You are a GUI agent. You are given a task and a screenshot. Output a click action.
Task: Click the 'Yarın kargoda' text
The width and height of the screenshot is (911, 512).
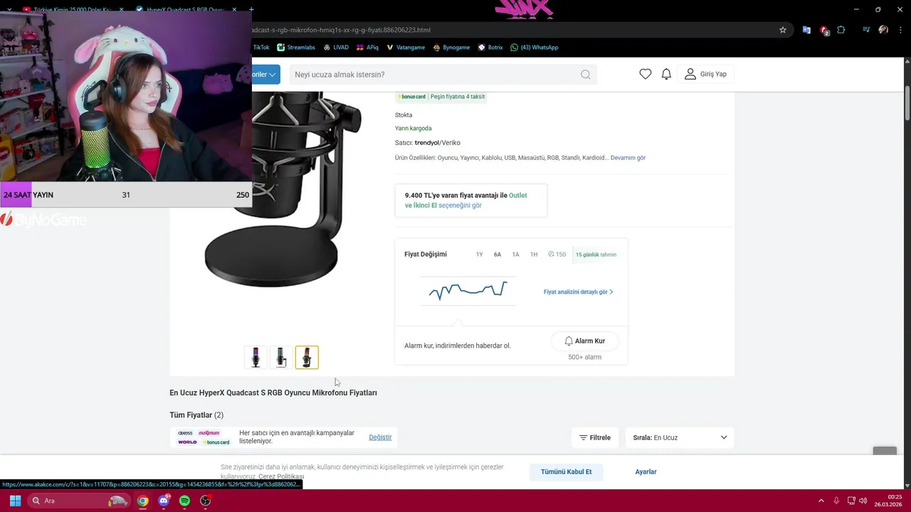414,129
